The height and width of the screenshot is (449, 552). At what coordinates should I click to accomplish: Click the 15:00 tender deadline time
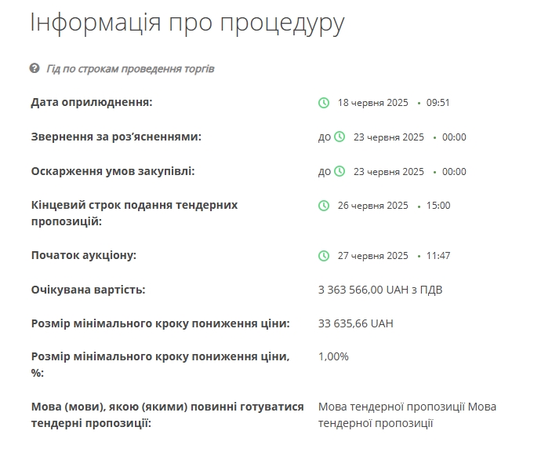438,206
